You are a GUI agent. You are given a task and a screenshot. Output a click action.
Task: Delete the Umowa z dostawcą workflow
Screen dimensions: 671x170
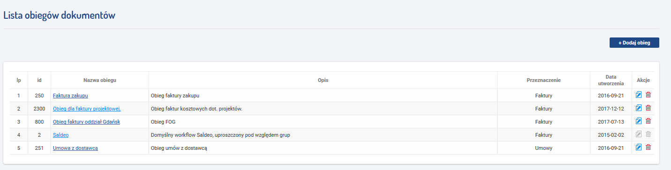pos(649,148)
